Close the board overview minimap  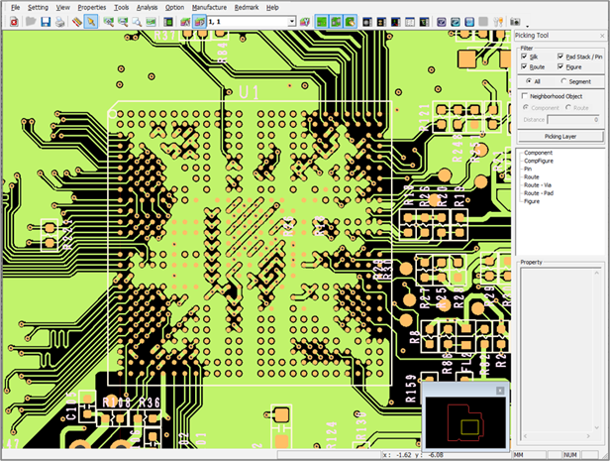pos(500,391)
